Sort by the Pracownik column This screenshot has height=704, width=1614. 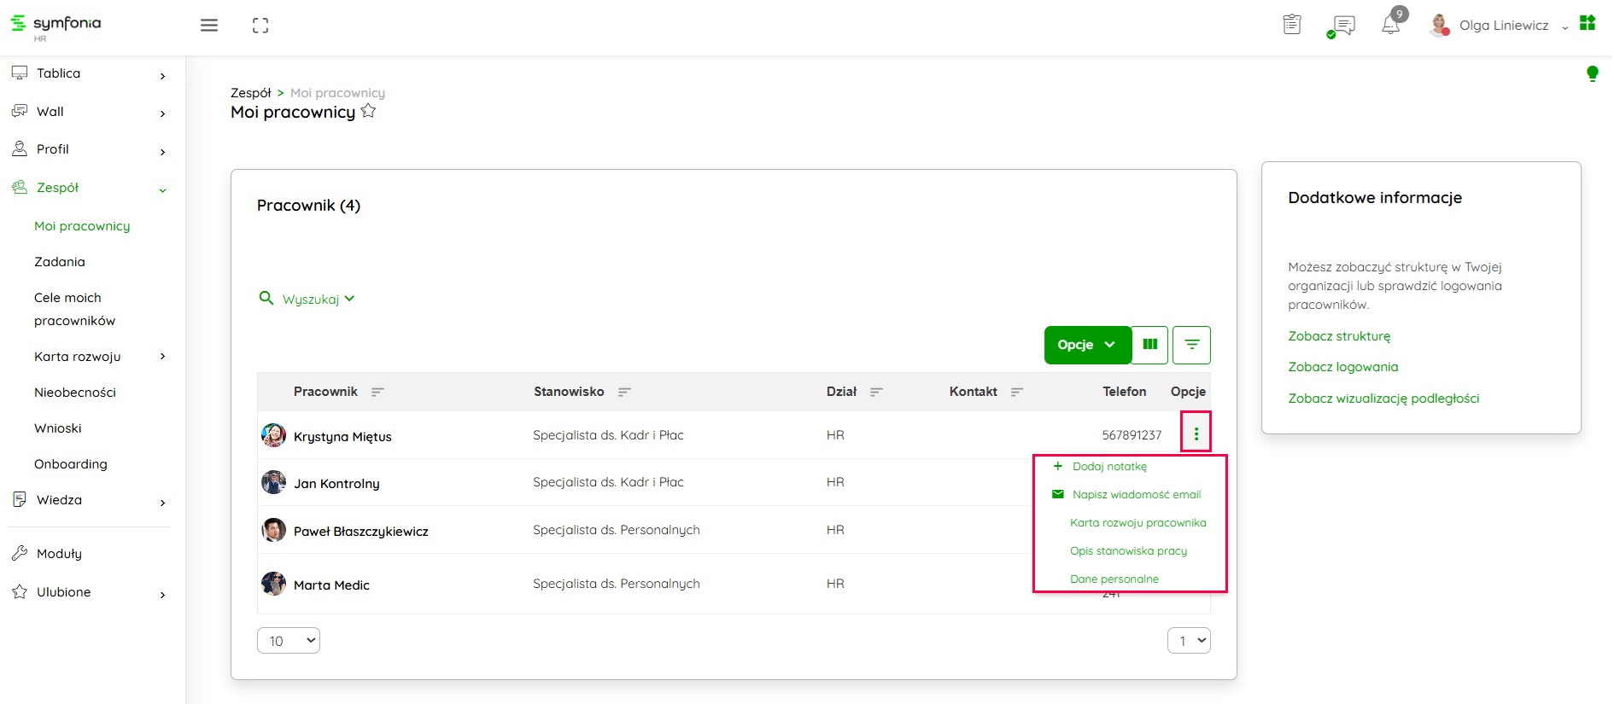377,392
